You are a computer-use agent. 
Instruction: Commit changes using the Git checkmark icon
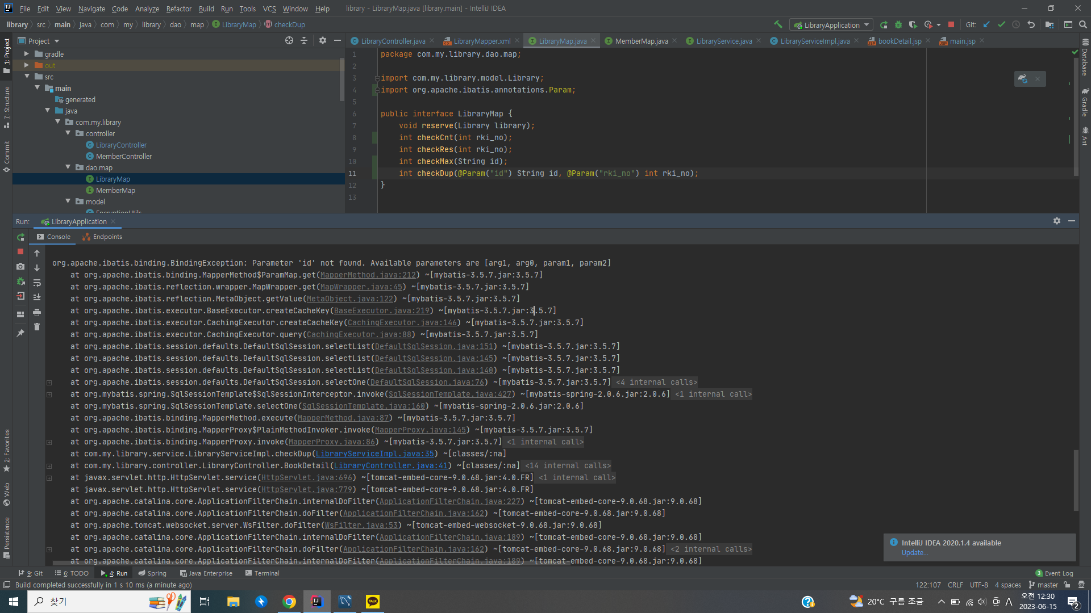(1002, 24)
